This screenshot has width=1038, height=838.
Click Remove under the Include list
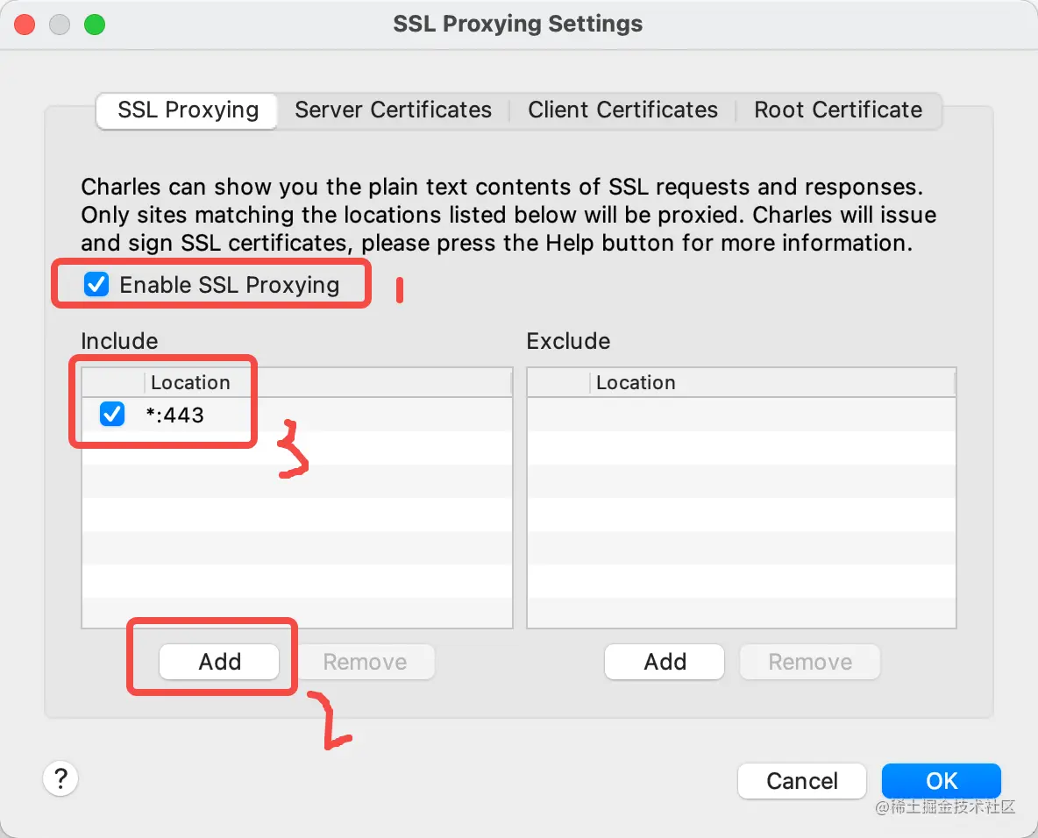tap(365, 662)
